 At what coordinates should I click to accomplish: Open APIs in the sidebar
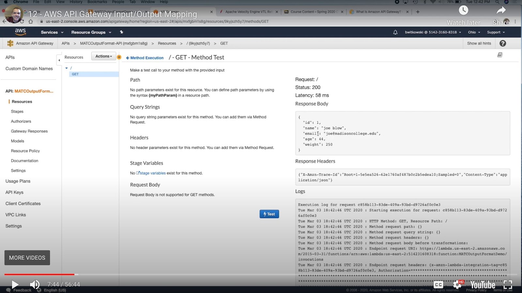pos(10,57)
